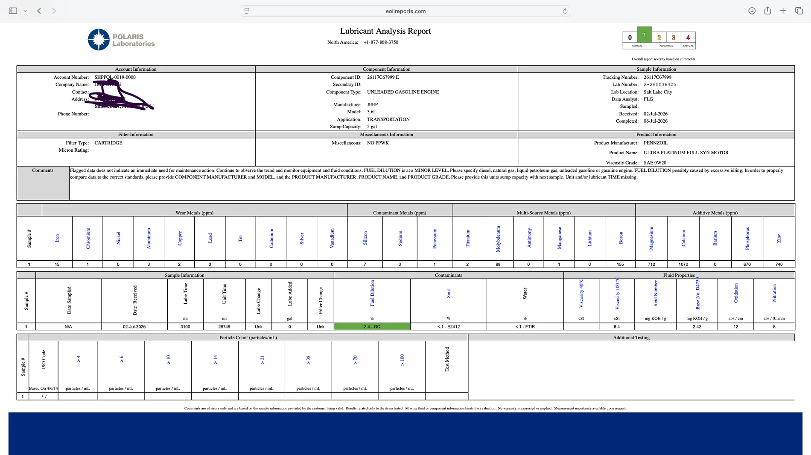Screen dimensions: 811x455
Task: Click the completed date 06-Jul-2026
Action: point(655,121)
